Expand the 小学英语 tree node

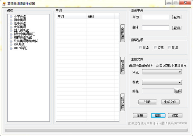[11, 16]
